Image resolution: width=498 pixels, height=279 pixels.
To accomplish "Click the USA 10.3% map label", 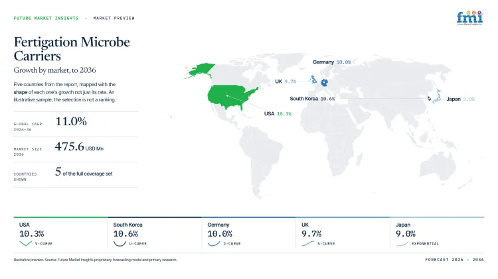I will (278, 113).
